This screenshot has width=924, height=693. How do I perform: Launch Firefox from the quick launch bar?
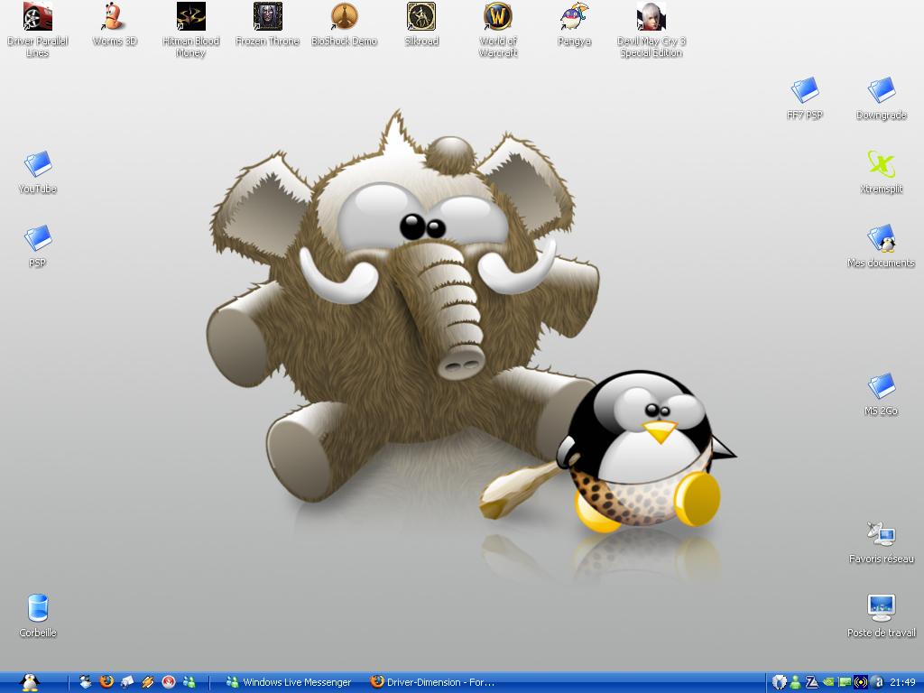[x=106, y=682]
